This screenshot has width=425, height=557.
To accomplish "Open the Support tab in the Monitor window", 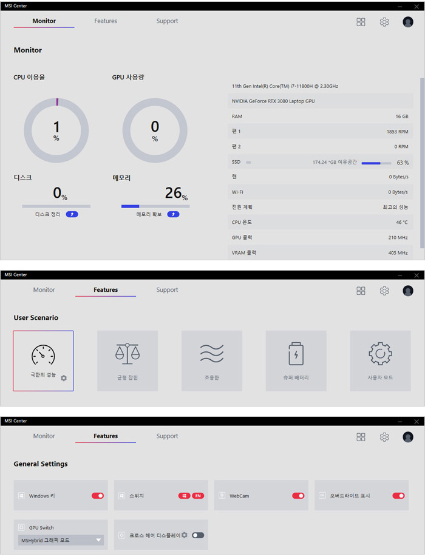I will (x=167, y=21).
